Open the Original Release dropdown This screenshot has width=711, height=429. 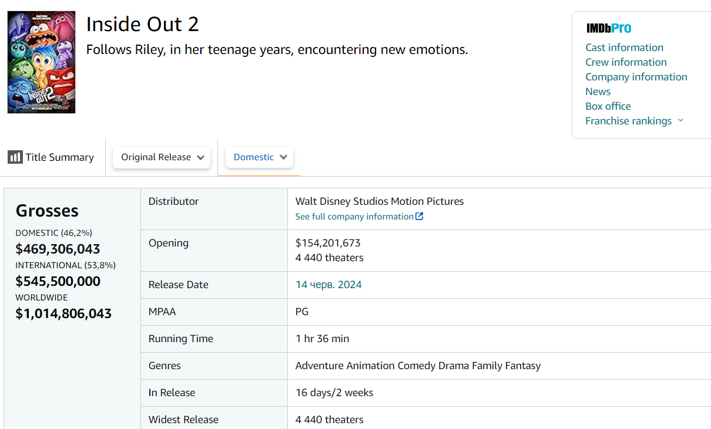(162, 157)
